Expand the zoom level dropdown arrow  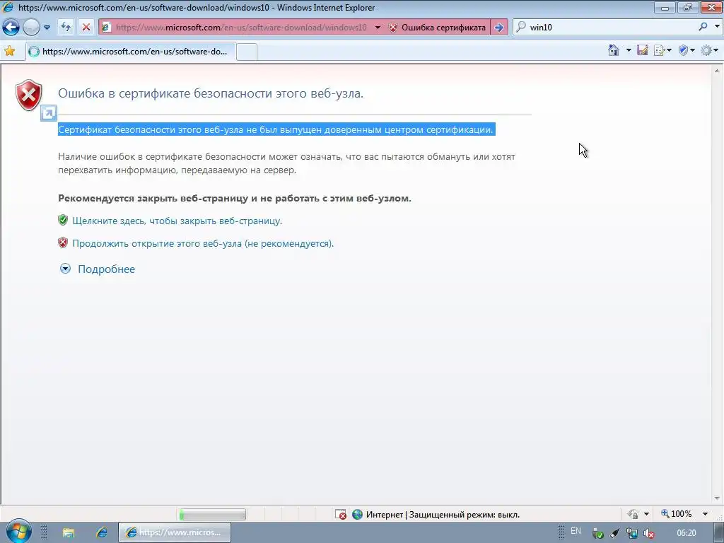(705, 514)
